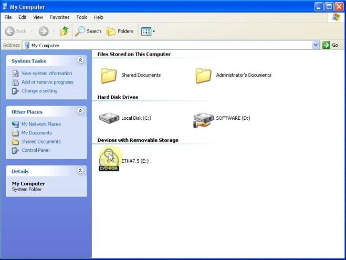Expand the Address bar dropdown arrow
Image resolution: width=346 pixels, height=260 pixels.
coord(316,45)
